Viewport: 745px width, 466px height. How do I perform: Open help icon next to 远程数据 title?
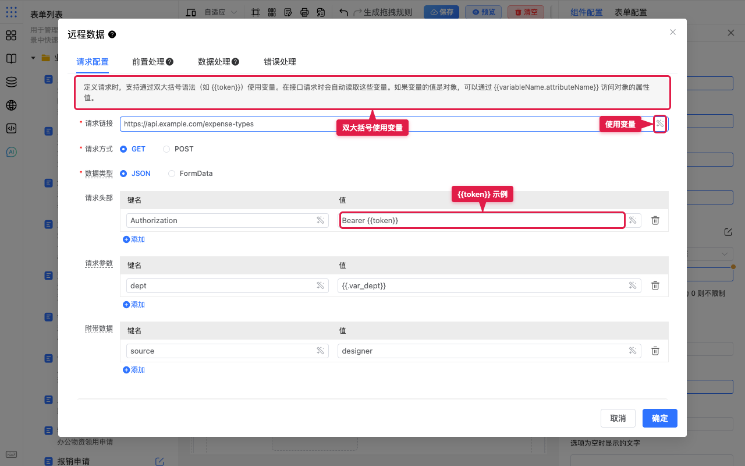coord(112,34)
